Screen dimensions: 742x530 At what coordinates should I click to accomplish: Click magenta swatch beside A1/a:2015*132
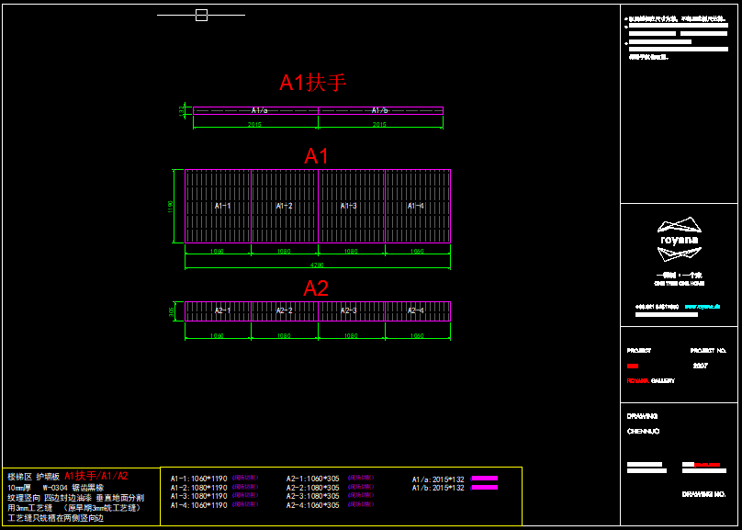[x=483, y=479]
